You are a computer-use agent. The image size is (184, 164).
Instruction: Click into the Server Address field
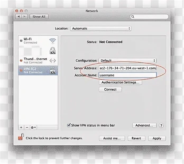(x=127, y=68)
